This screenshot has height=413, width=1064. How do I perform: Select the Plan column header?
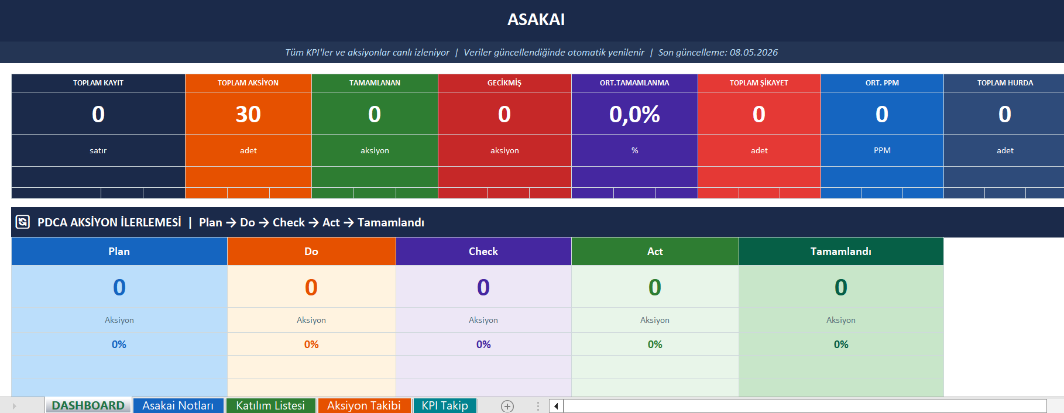(119, 252)
